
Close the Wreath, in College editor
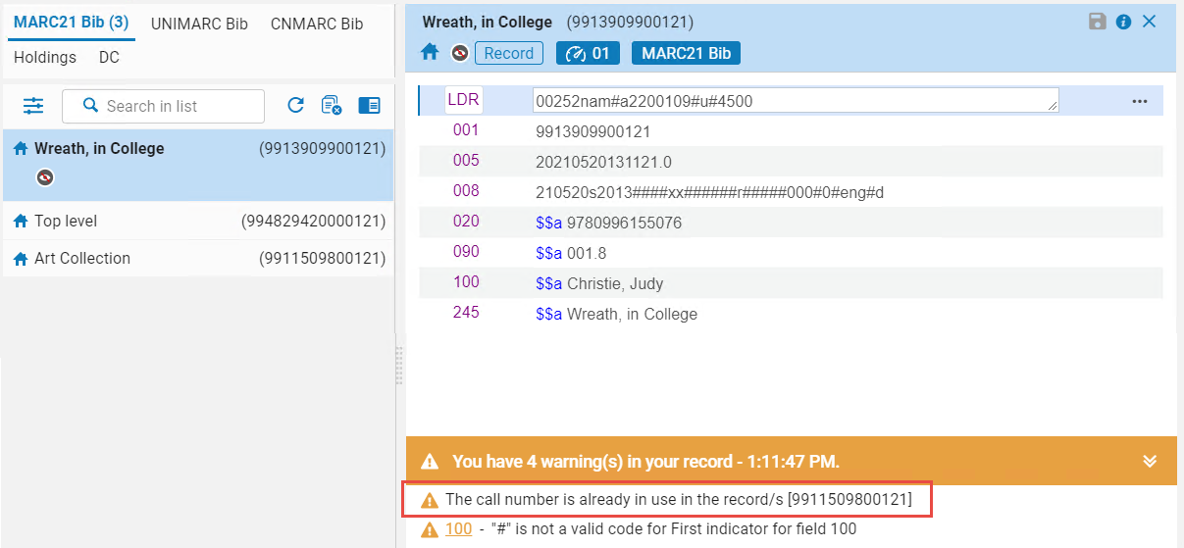click(x=1150, y=22)
